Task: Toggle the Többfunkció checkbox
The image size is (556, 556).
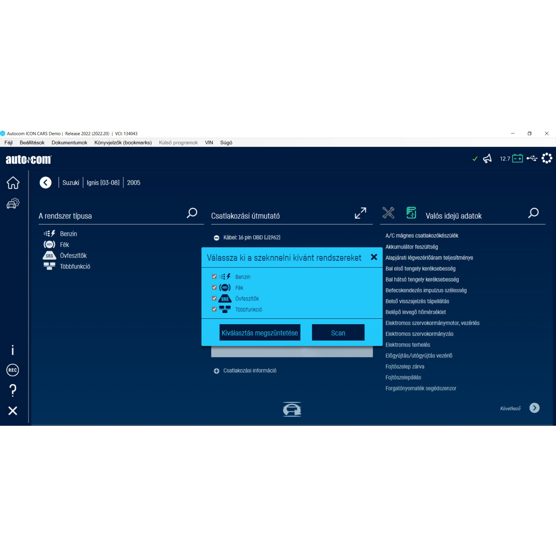Action: pos(214,309)
